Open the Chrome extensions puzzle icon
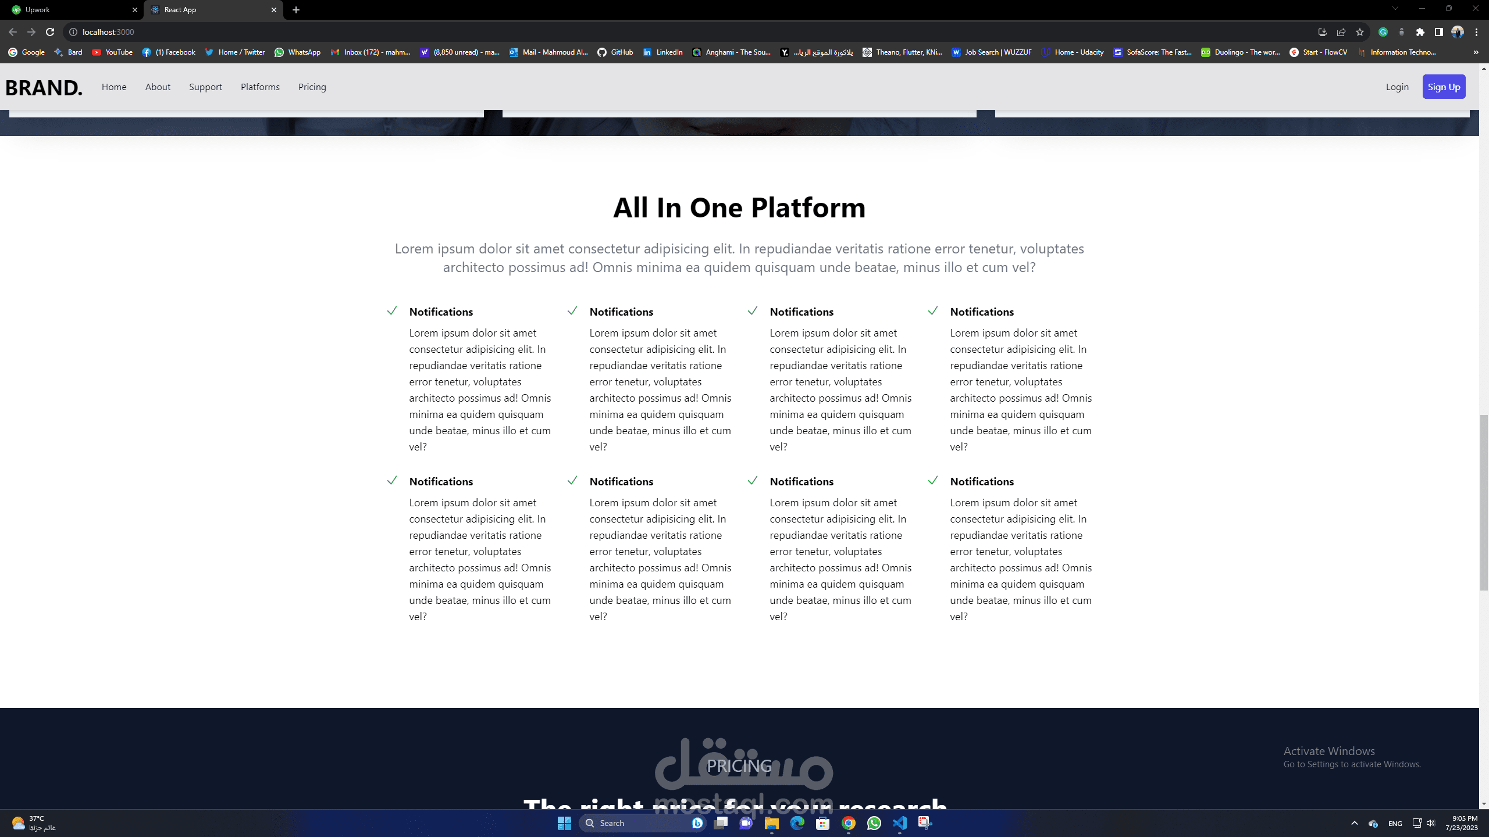The width and height of the screenshot is (1489, 837). (x=1420, y=32)
